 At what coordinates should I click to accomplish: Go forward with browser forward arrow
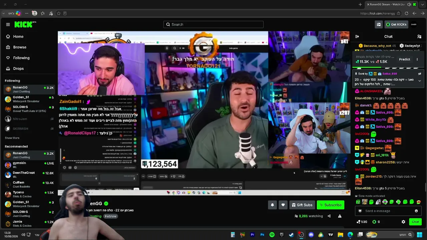point(423,13)
